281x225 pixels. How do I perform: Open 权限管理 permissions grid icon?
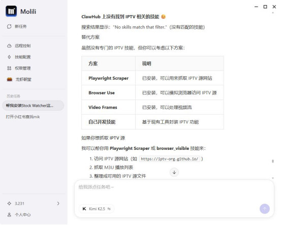9,68
